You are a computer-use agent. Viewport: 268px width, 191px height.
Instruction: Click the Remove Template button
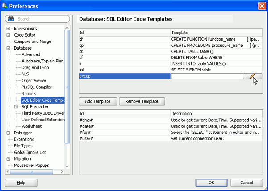[142, 101]
